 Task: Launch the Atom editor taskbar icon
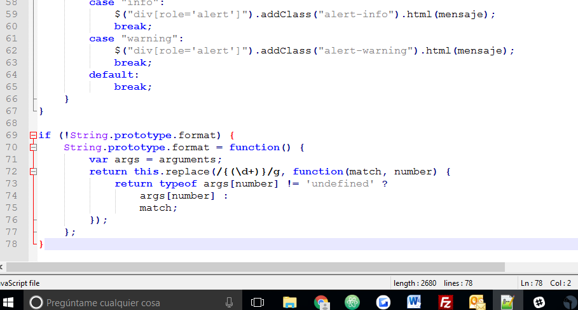pos(352,302)
